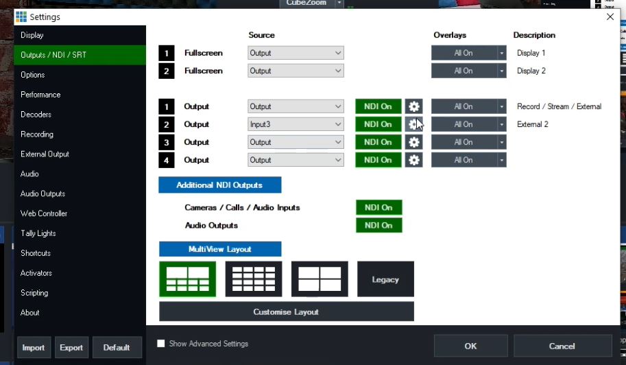Image resolution: width=626 pixels, height=365 pixels.
Task: Open gear settings for Output 3 NDI
Action: pos(413,142)
